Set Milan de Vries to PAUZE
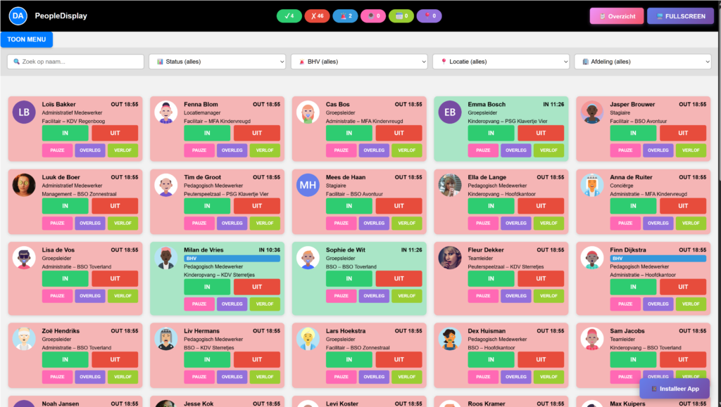 click(x=199, y=304)
